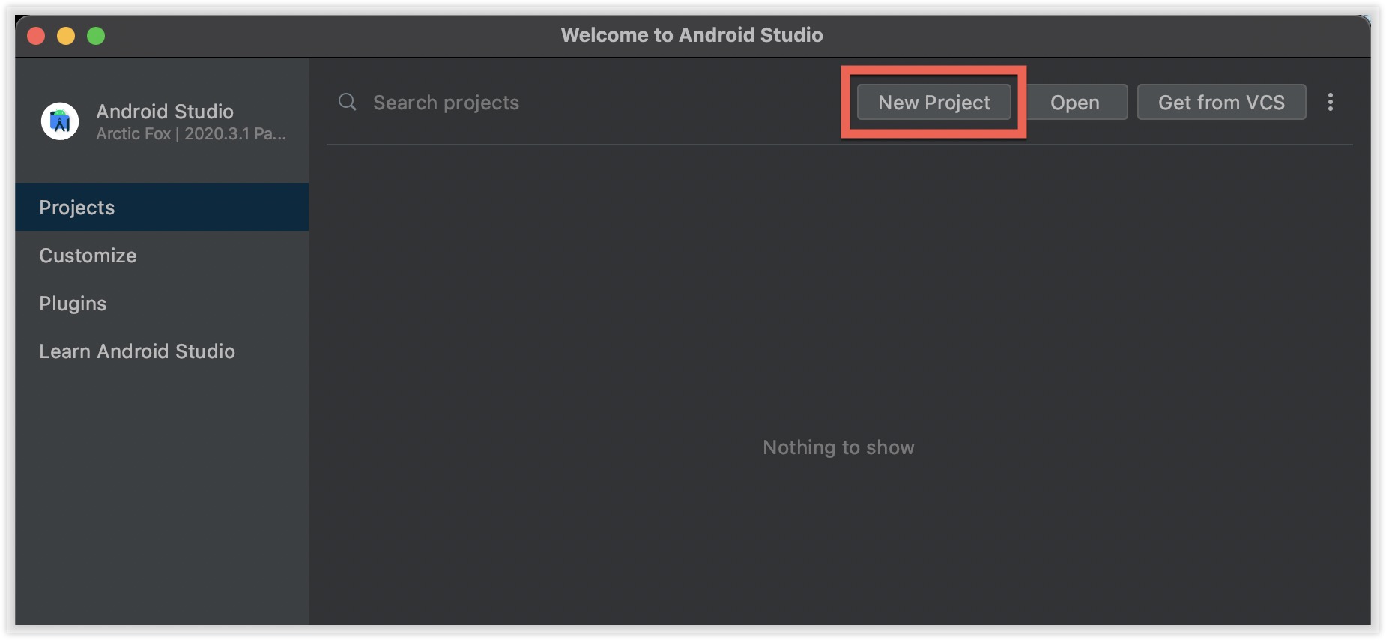The image size is (1386, 640).
Task: Minimize window with yellow button
Action: (66, 36)
